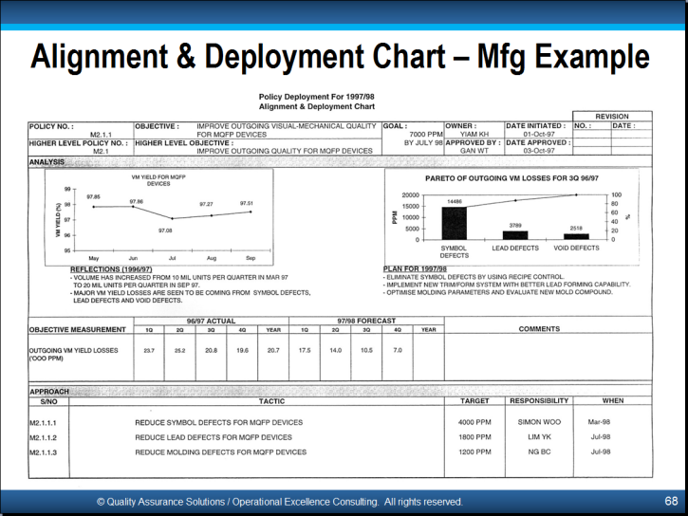Screen dimensions: 688x516
Task: Click owner name "YIAM KH"
Action: (x=474, y=135)
